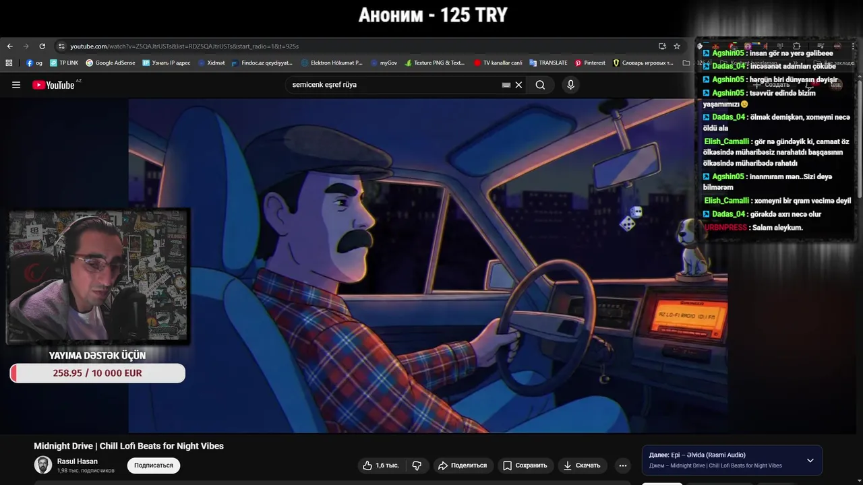Open the Словарь игровых bookmark

click(x=643, y=63)
